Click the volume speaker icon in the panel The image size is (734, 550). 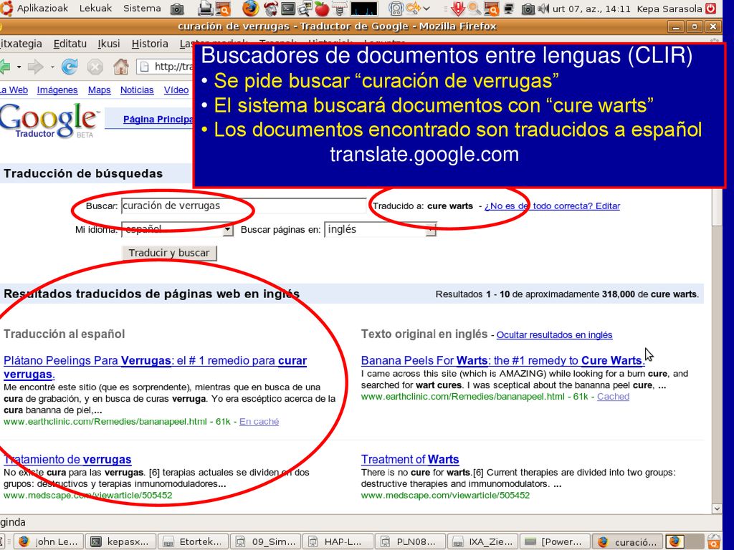[543, 9]
